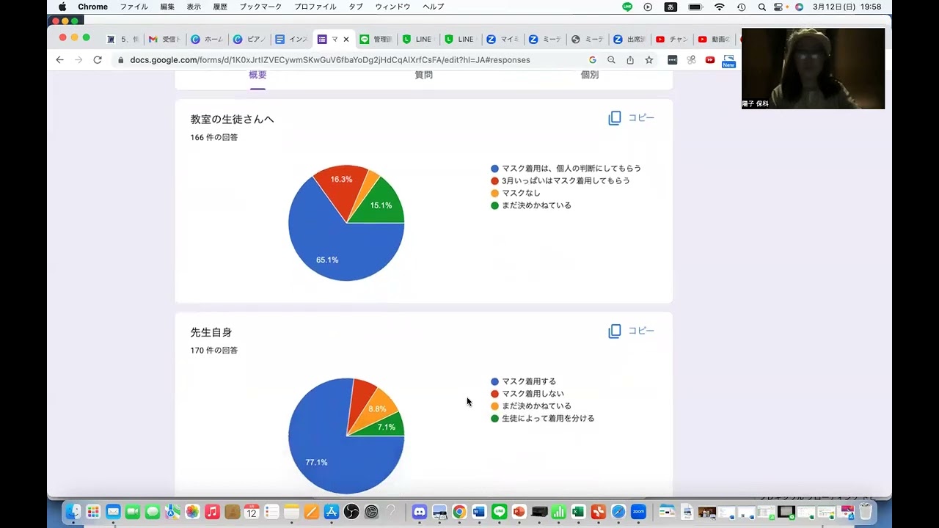
Task: Click the コピー link in the 先生自身 section
Action: tap(641, 331)
